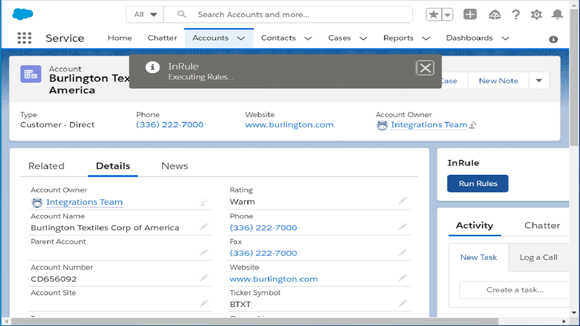Open the Accounts navigation tab

click(x=210, y=38)
